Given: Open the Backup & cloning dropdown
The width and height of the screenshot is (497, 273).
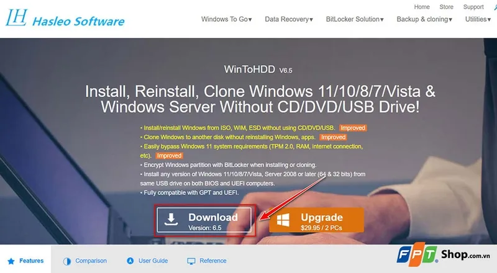Looking at the screenshot, I should coord(424,19).
